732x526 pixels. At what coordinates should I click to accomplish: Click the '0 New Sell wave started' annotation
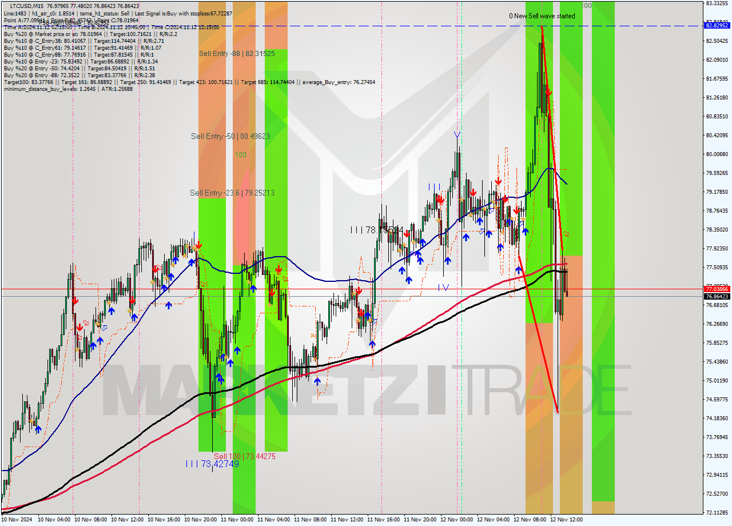(542, 16)
